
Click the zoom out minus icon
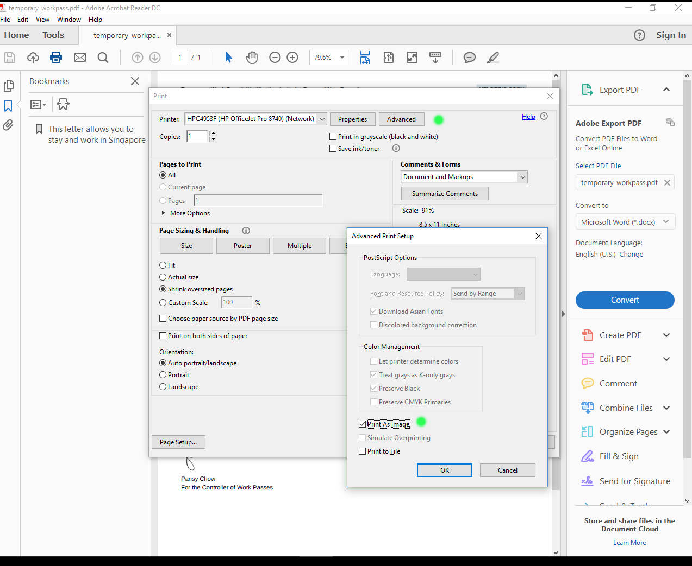[x=275, y=58]
